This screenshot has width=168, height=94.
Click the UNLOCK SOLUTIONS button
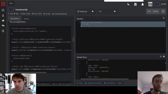93,83
